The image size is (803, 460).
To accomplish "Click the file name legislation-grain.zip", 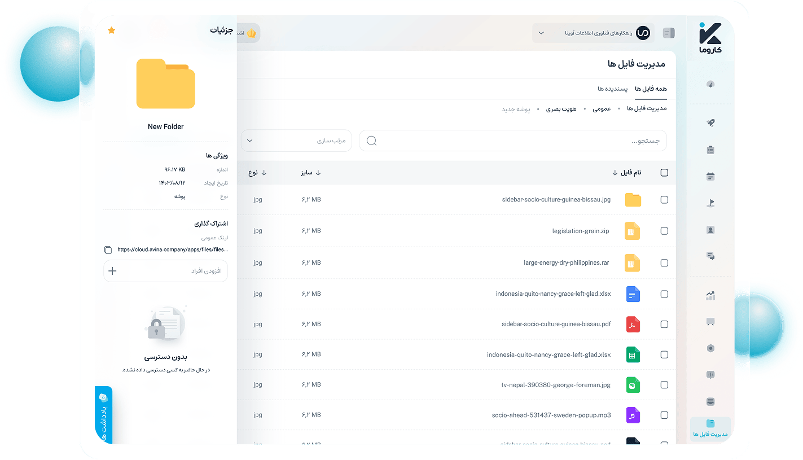I will (x=581, y=231).
